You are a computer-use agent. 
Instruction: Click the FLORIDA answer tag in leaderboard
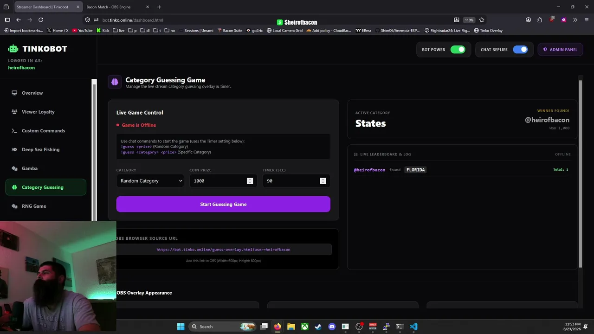pyautogui.click(x=415, y=170)
